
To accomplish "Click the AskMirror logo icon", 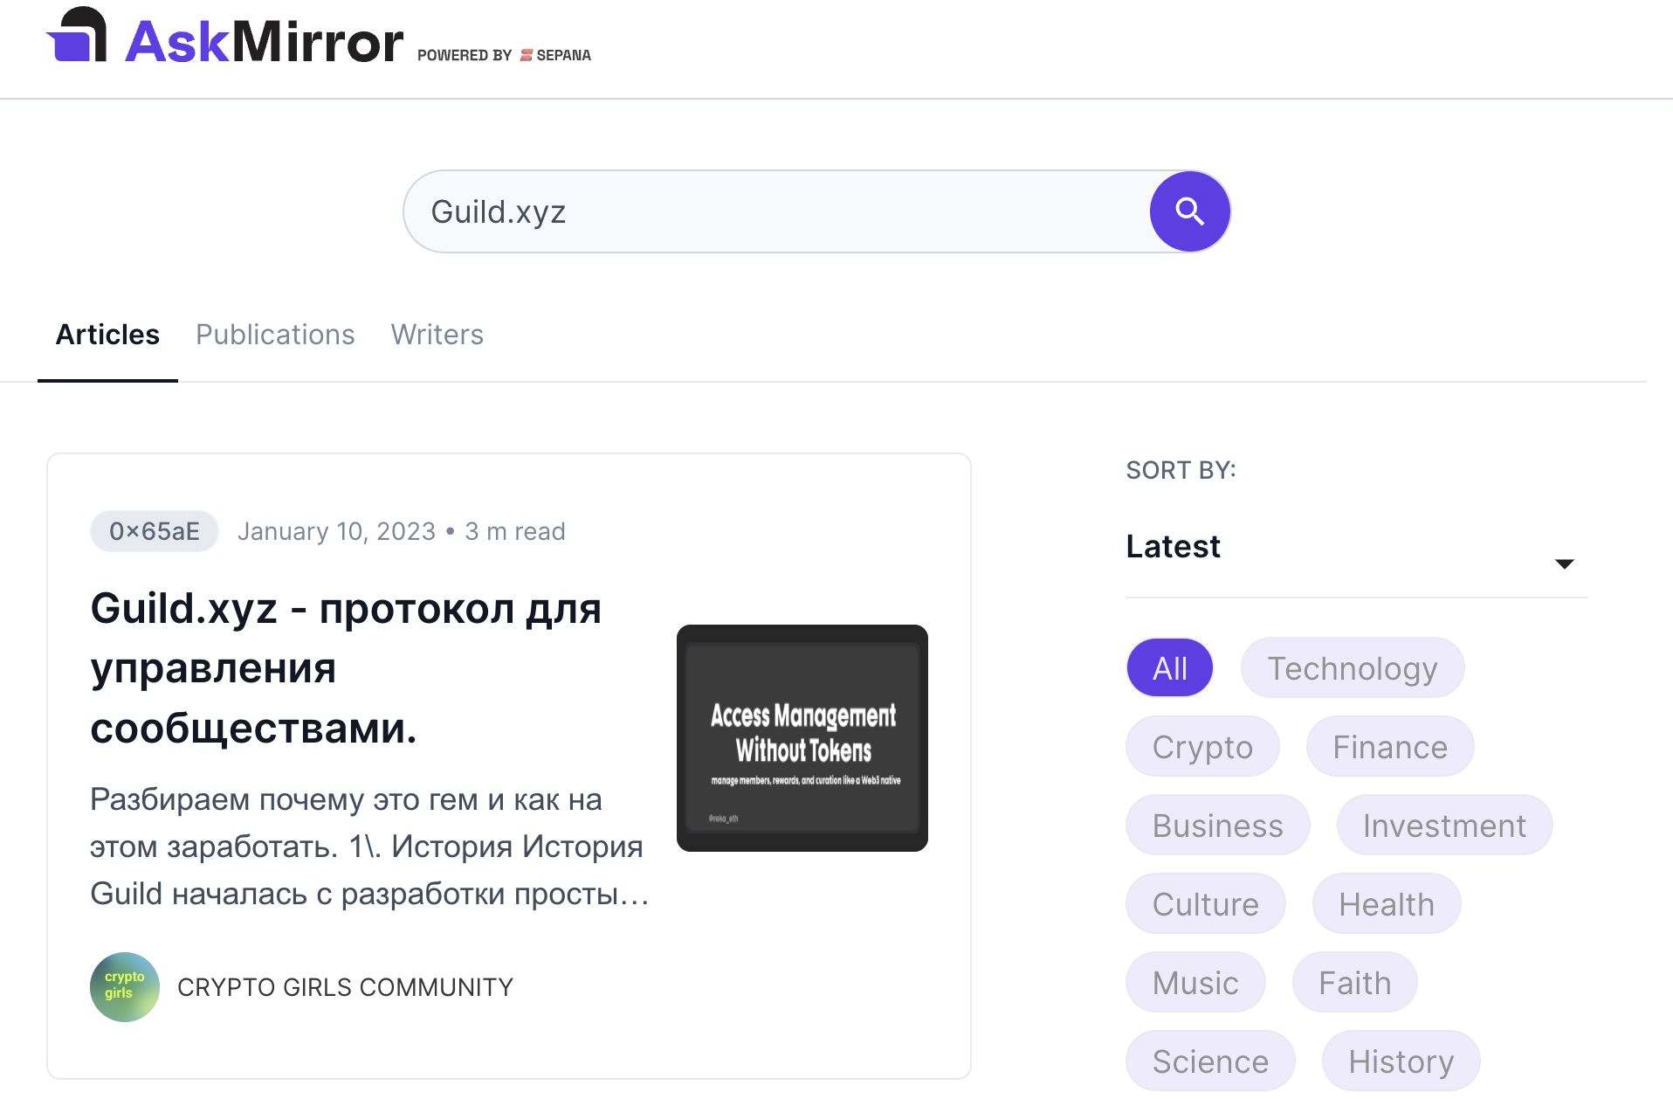I will tap(79, 37).
